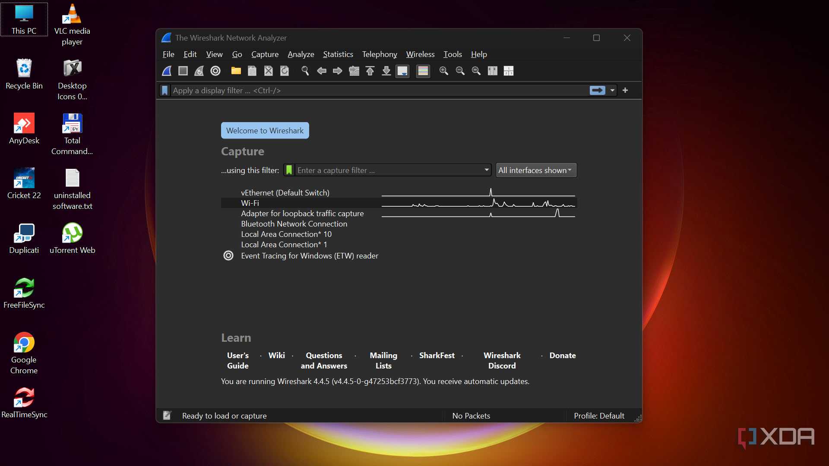The height and width of the screenshot is (466, 829).
Task: Click the resize columns to fit icon
Action: 493,71
